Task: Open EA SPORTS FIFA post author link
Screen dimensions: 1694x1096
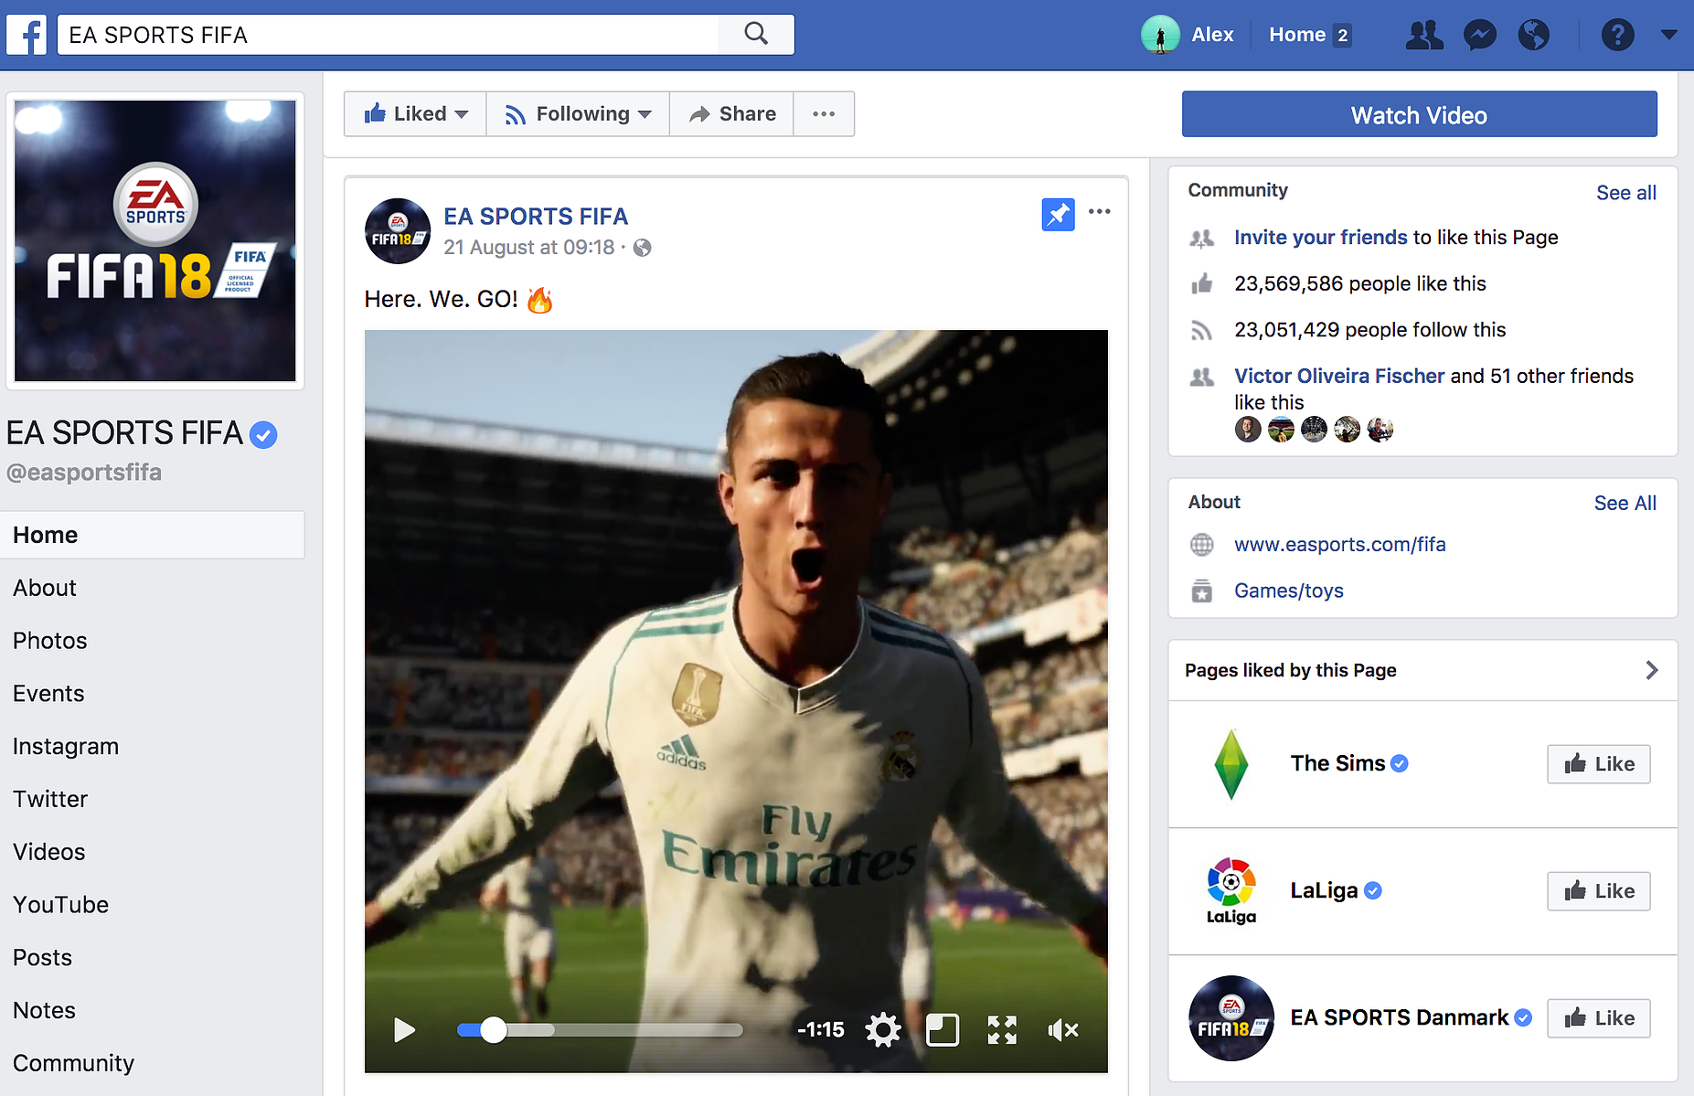Action: click(536, 217)
